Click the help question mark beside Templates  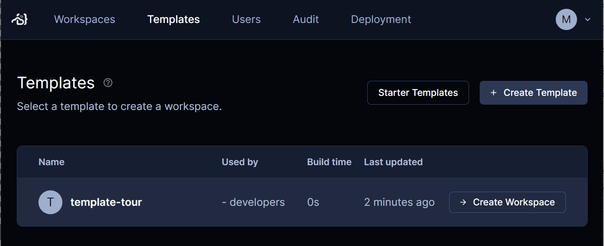tap(108, 83)
